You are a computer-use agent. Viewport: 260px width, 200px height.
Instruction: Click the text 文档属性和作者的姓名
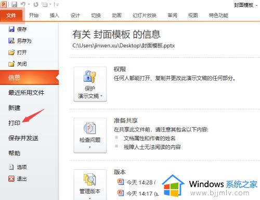(150, 138)
